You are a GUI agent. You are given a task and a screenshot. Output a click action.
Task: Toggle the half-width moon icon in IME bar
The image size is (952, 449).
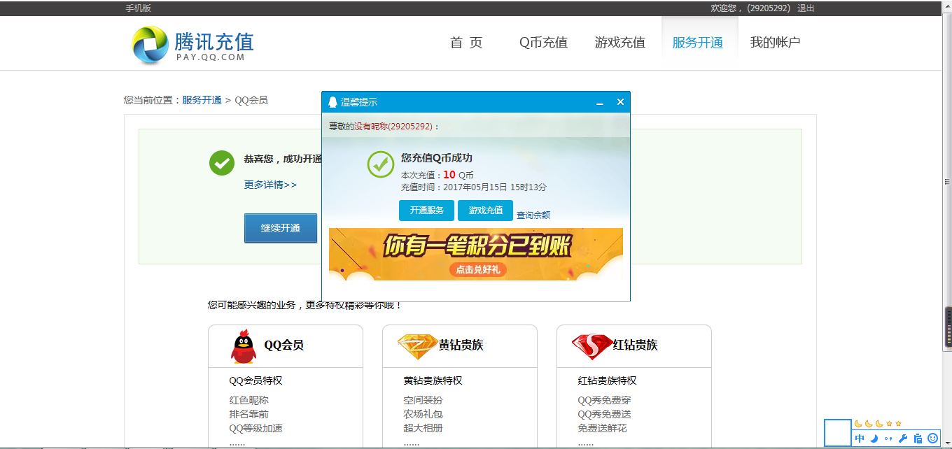(x=874, y=439)
